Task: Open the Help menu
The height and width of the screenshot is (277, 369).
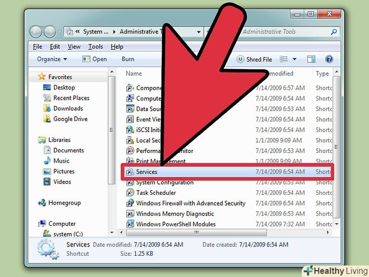Action: (x=117, y=47)
